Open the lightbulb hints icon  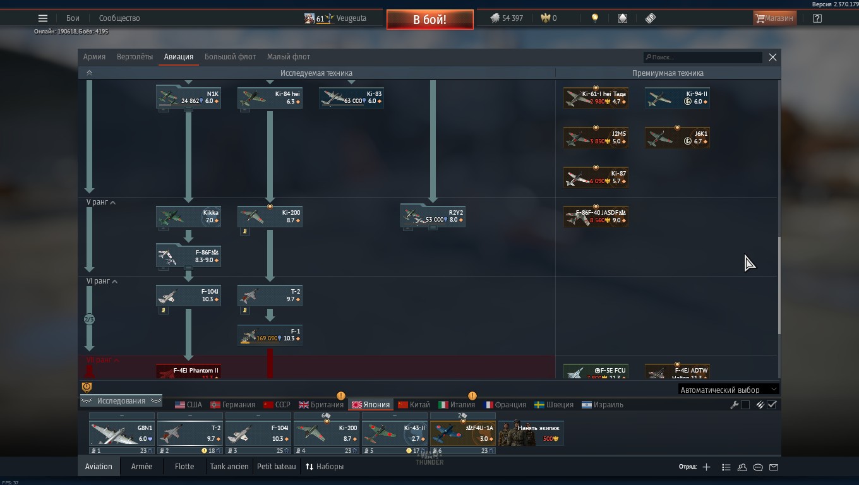click(x=594, y=18)
